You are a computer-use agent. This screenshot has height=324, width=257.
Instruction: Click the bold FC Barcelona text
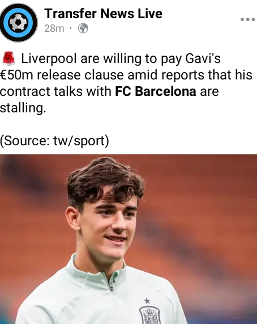click(156, 91)
